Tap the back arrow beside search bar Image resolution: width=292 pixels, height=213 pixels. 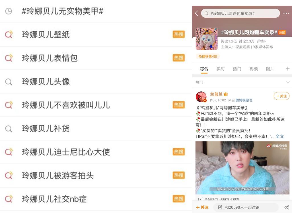pos(196,13)
